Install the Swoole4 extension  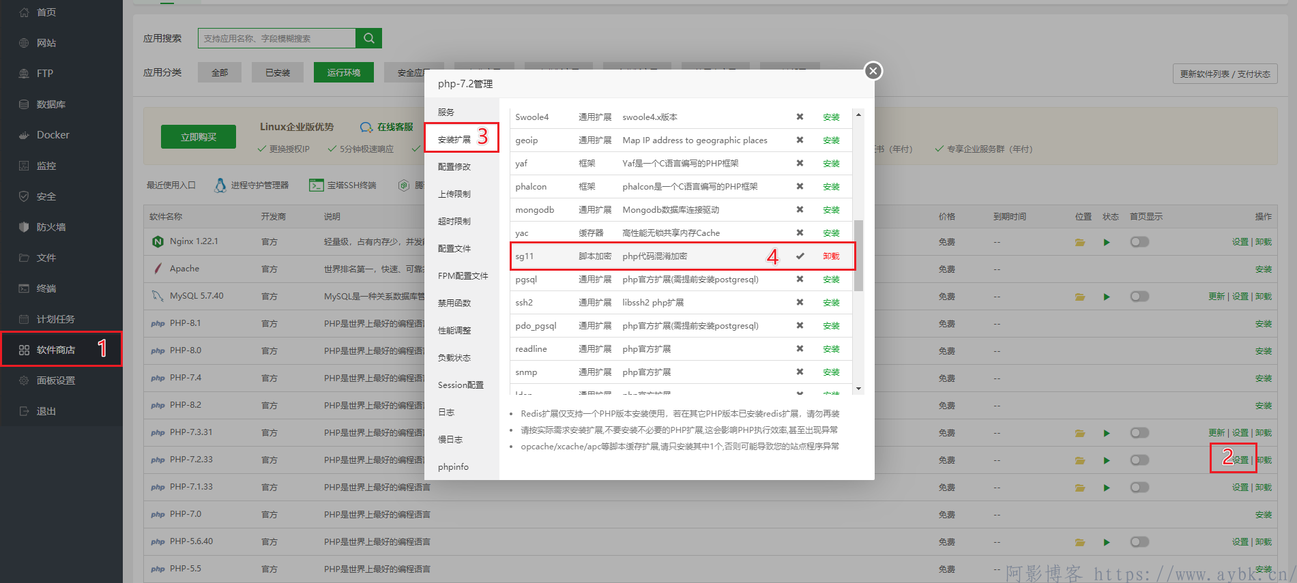831,117
